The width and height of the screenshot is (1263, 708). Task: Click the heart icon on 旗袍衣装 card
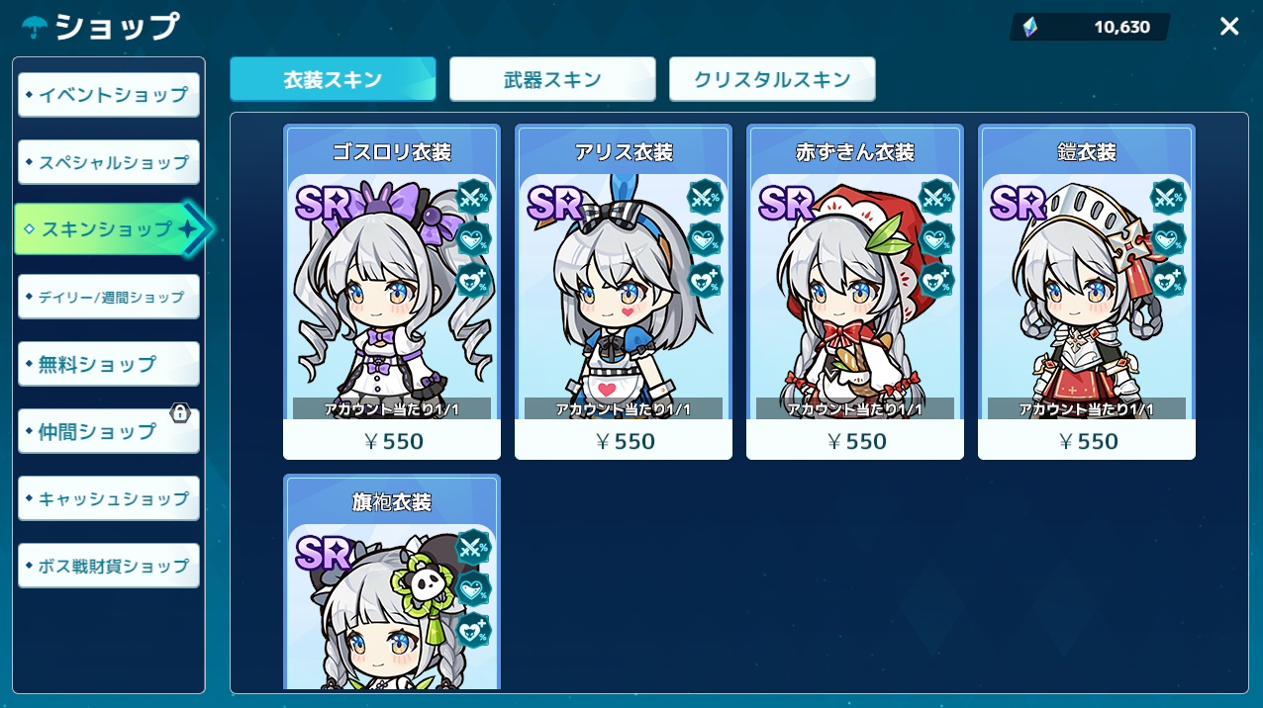pyautogui.click(x=474, y=588)
